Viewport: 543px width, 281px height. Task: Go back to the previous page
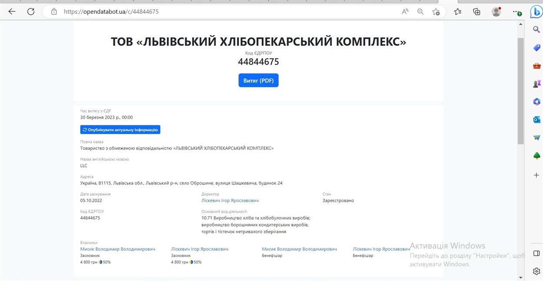point(12,12)
